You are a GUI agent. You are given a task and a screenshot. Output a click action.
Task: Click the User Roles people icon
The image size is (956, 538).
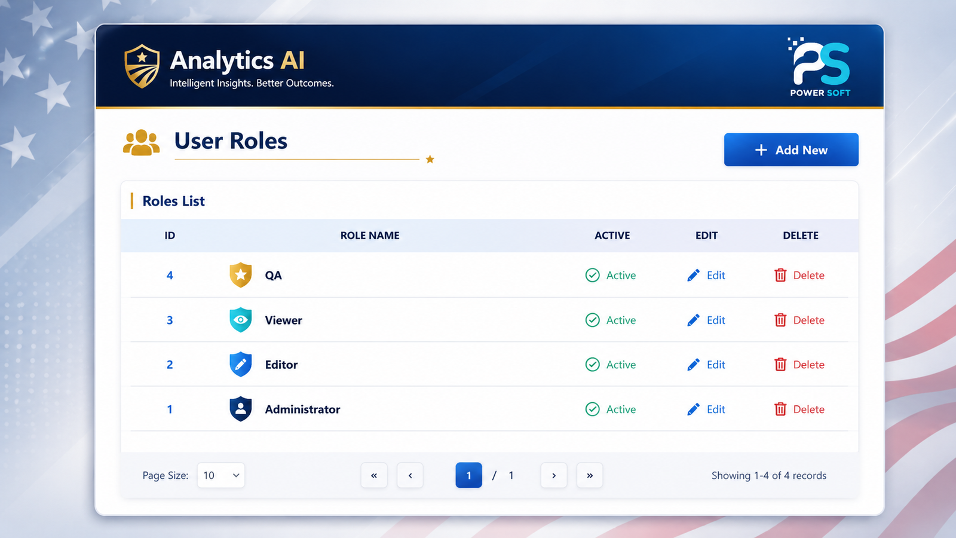(141, 142)
